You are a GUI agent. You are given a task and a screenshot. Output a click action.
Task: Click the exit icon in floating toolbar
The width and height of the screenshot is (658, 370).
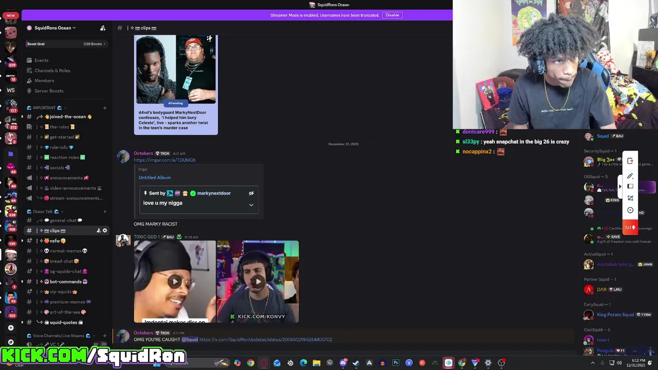pos(630,161)
